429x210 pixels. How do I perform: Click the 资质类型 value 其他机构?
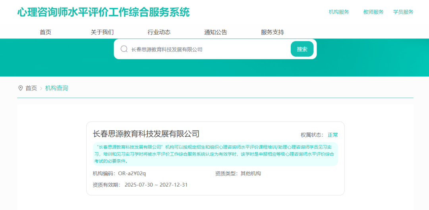(251, 174)
